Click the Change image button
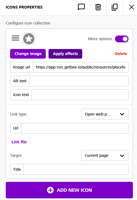 click(x=28, y=54)
